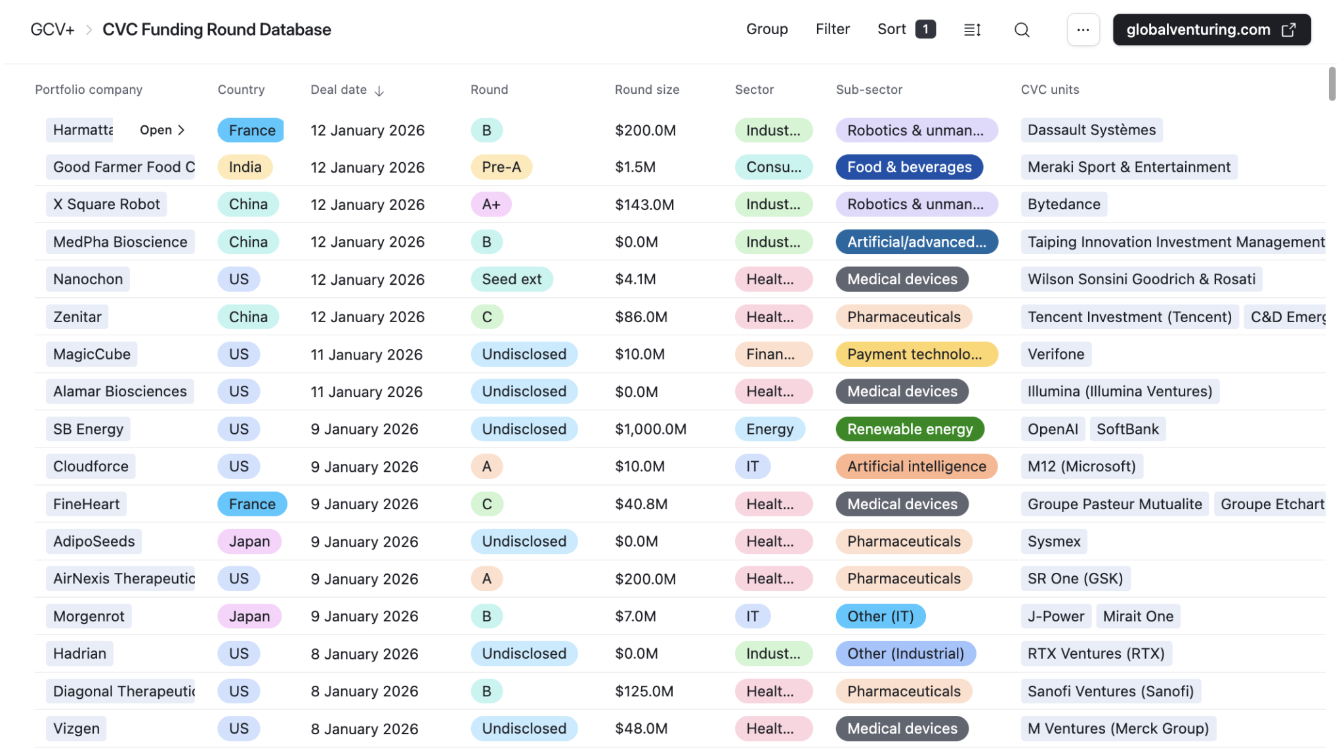Click the external link icon on the globalventuring.com button
The height and width of the screenshot is (750, 1344).
point(1289,30)
